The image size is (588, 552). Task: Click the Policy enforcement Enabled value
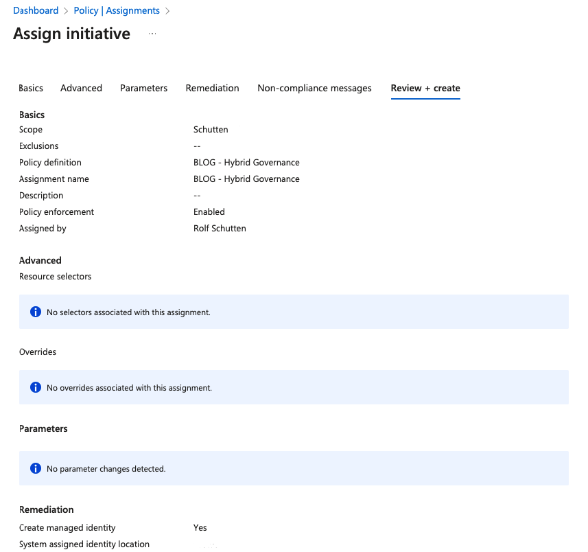pyautogui.click(x=209, y=212)
